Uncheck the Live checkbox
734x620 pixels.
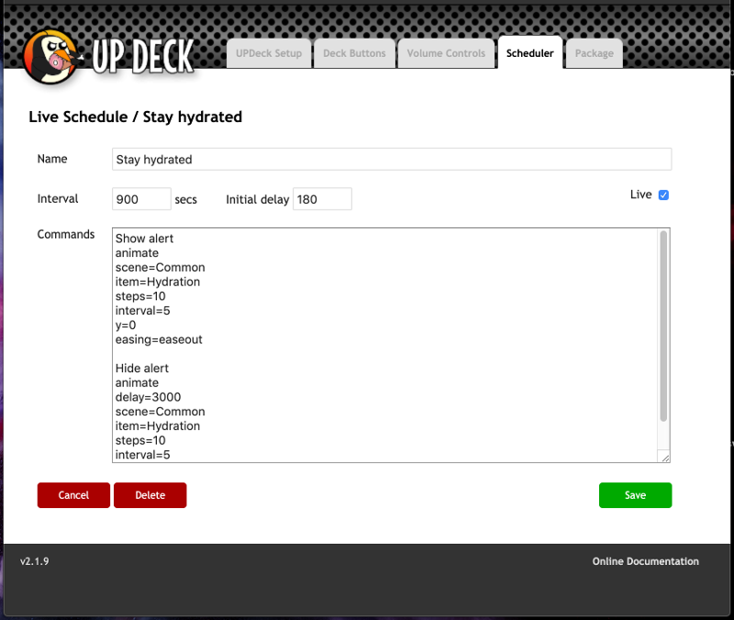click(x=664, y=195)
